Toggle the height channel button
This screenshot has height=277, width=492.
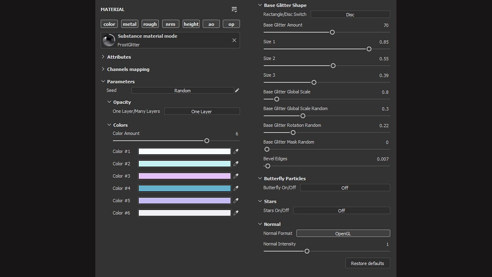191,24
